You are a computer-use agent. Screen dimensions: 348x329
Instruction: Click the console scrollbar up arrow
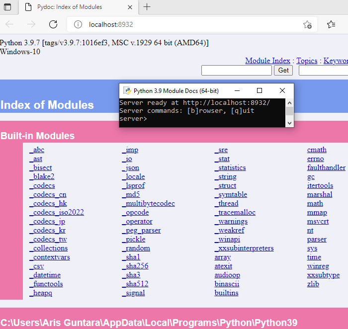coord(289,103)
